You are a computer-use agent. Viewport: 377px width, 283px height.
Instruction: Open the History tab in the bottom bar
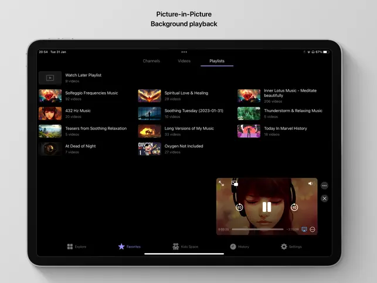point(239,247)
